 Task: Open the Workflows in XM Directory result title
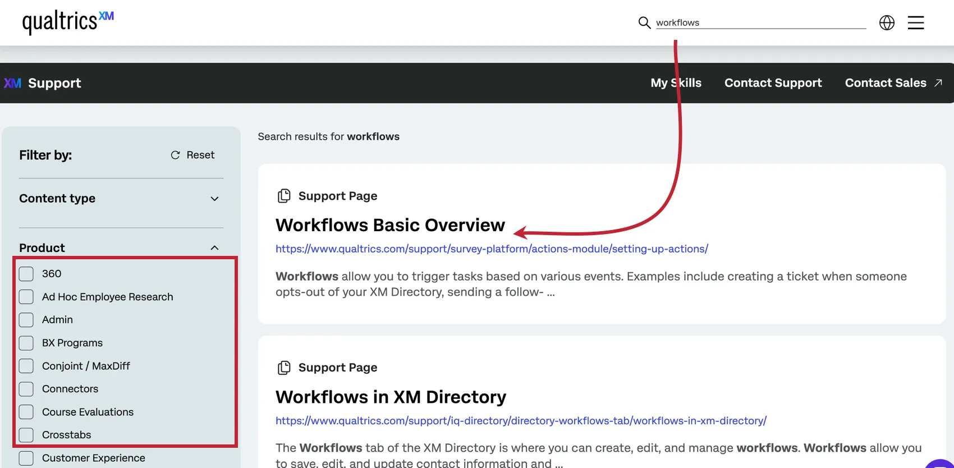(x=391, y=397)
